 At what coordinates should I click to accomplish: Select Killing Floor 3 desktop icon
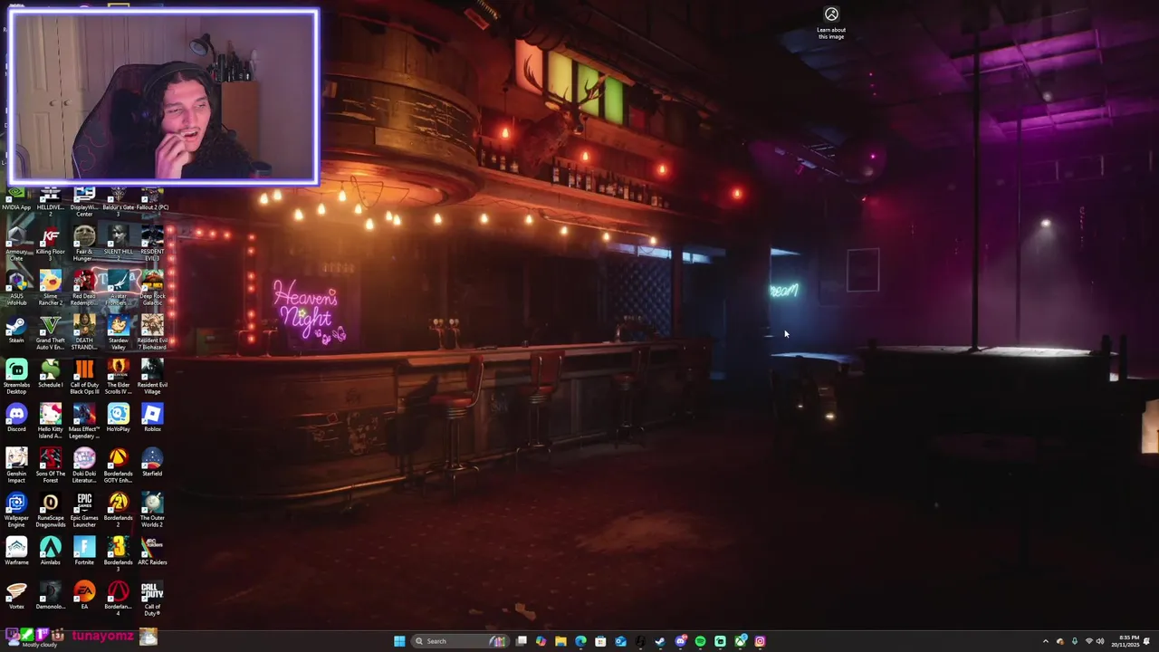click(x=50, y=244)
